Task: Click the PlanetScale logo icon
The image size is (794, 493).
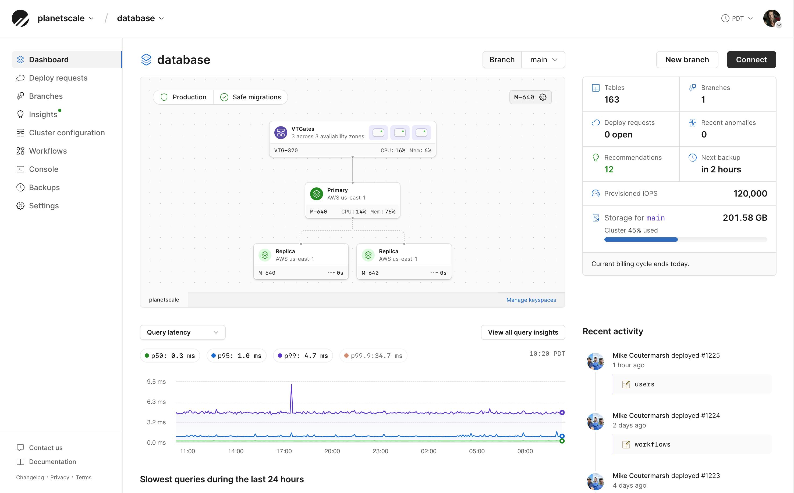Action: pyautogui.click(x=20, y=18)
